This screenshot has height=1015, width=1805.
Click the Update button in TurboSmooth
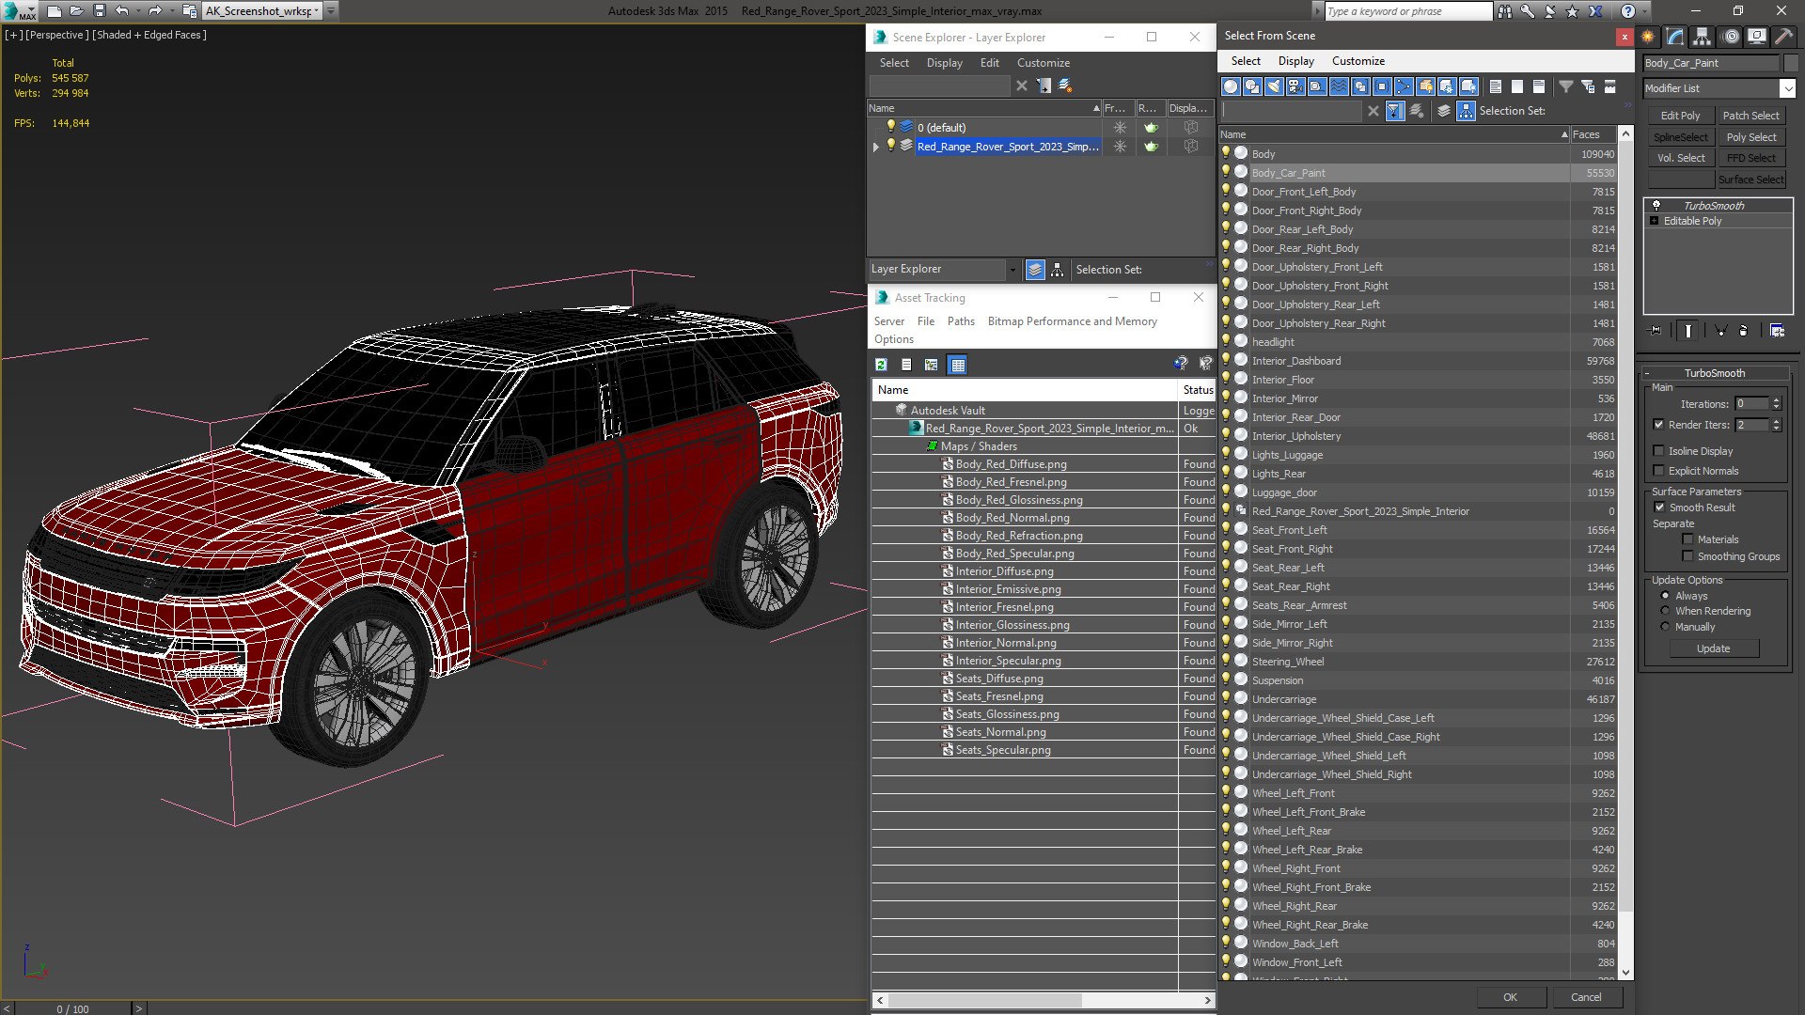coord(1713,648)
